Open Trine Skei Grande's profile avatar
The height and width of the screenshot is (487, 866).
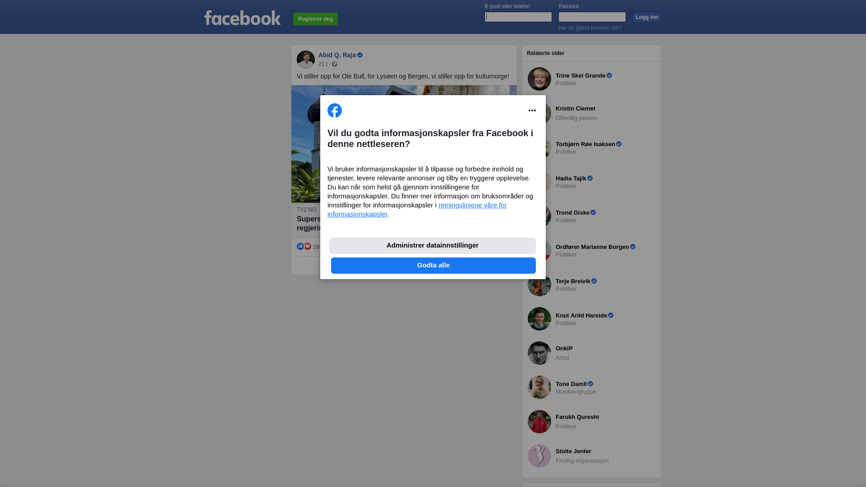(539, 79)
